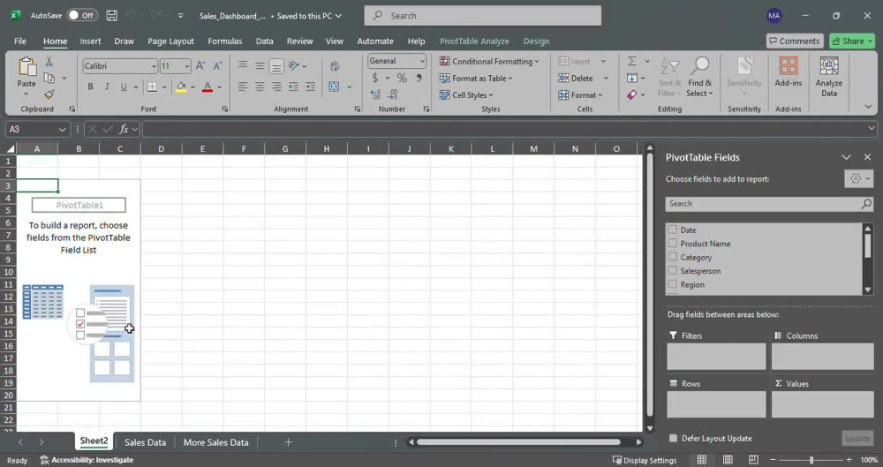Click the yellow Fill Color swatch
This screenshot has height=467, width=883.
(181, 87)
